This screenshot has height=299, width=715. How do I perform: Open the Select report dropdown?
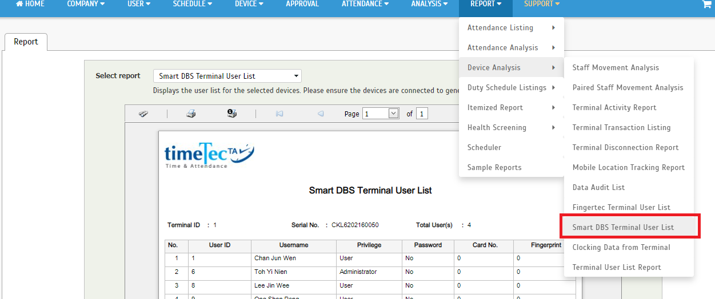[227, 76]
